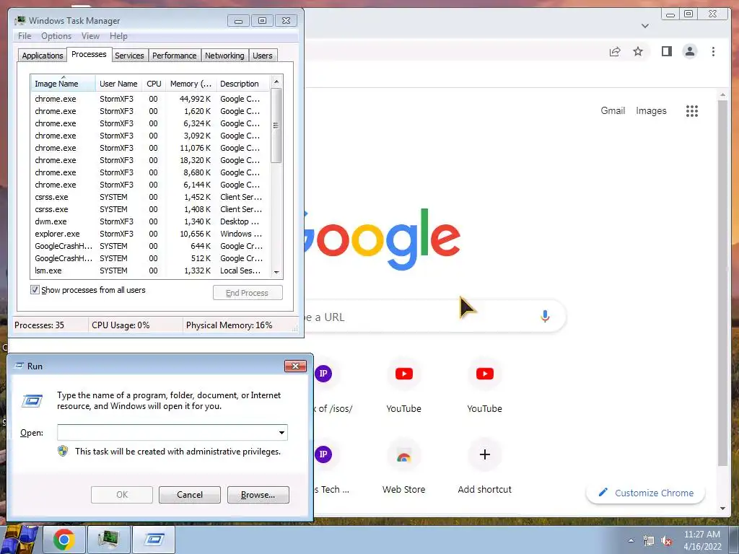This screenshot has height=554, width=739.
Task: Select GoogleCrashH... row using 644 K
Action: [150, 246]
